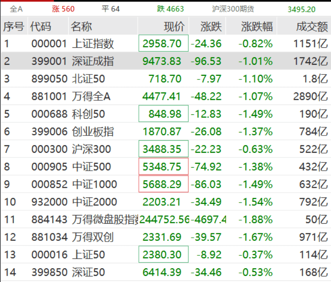The height and width of the screenshot is (282, 331).
Task: Sort by the 现价 column header
Action: [174, 27]
